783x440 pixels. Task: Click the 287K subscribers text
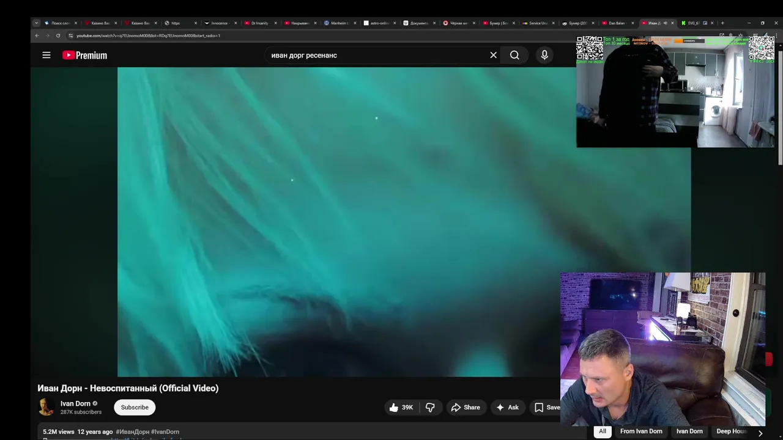click(x=81, y=413)
